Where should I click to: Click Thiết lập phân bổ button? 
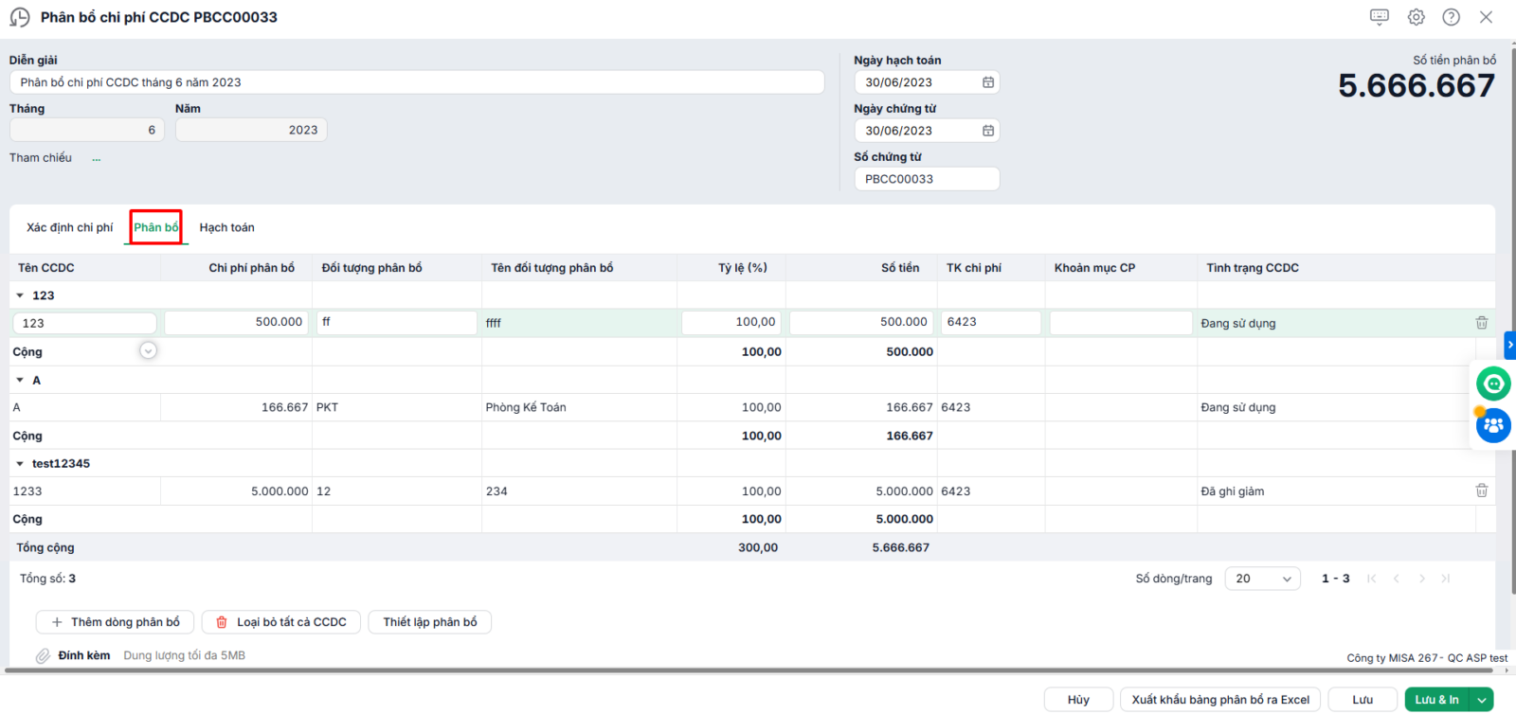(430, 622)
